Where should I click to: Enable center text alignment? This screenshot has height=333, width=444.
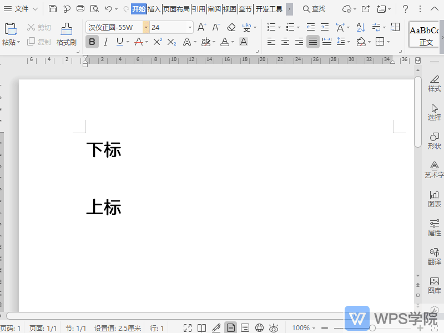point(285,42)
